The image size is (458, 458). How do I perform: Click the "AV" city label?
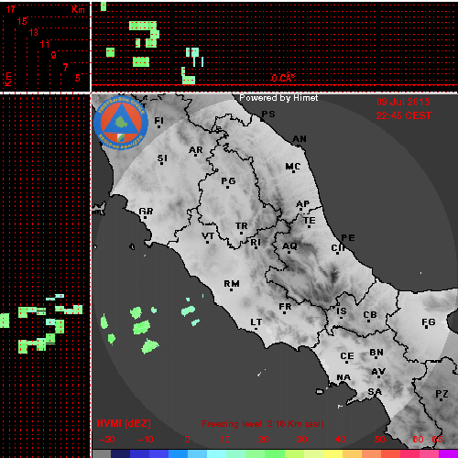[x=378, y=372]
